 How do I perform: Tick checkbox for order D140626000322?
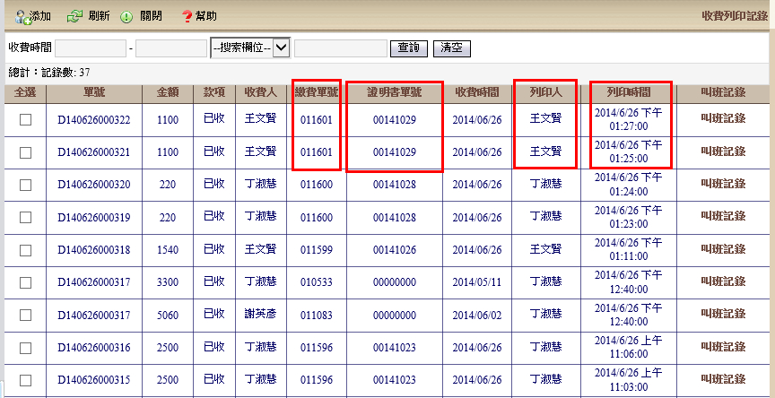25,120
